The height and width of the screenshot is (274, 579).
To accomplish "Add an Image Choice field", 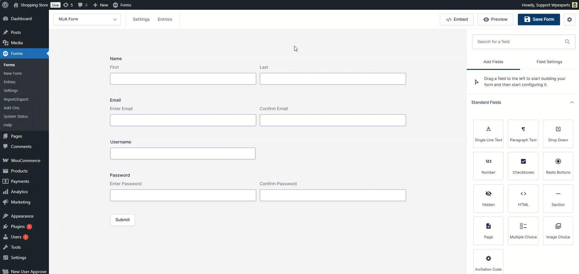I will [x=558, y=231].
